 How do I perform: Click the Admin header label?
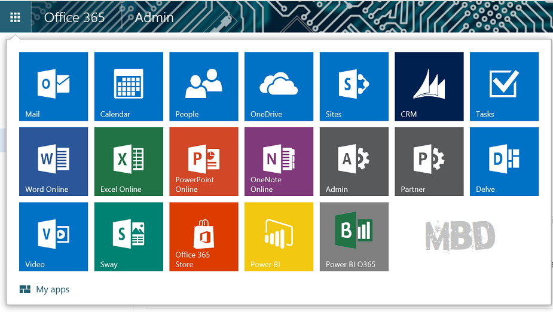154,17
